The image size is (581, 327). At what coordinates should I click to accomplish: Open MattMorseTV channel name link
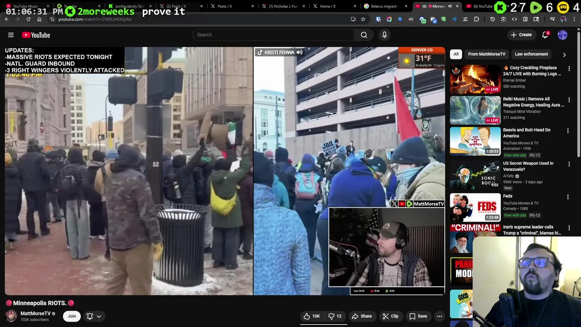35,313
